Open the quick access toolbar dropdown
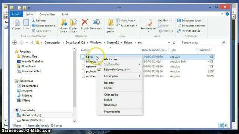The width and height of the screenshot is (239, 134). [29, 8]
